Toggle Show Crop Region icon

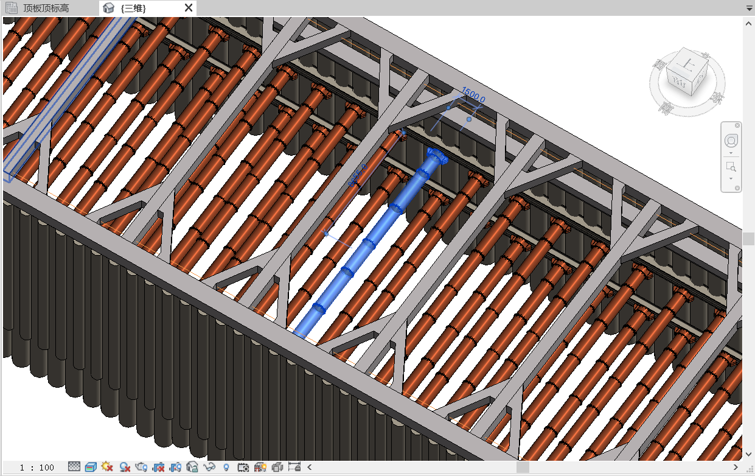[176, 467]
